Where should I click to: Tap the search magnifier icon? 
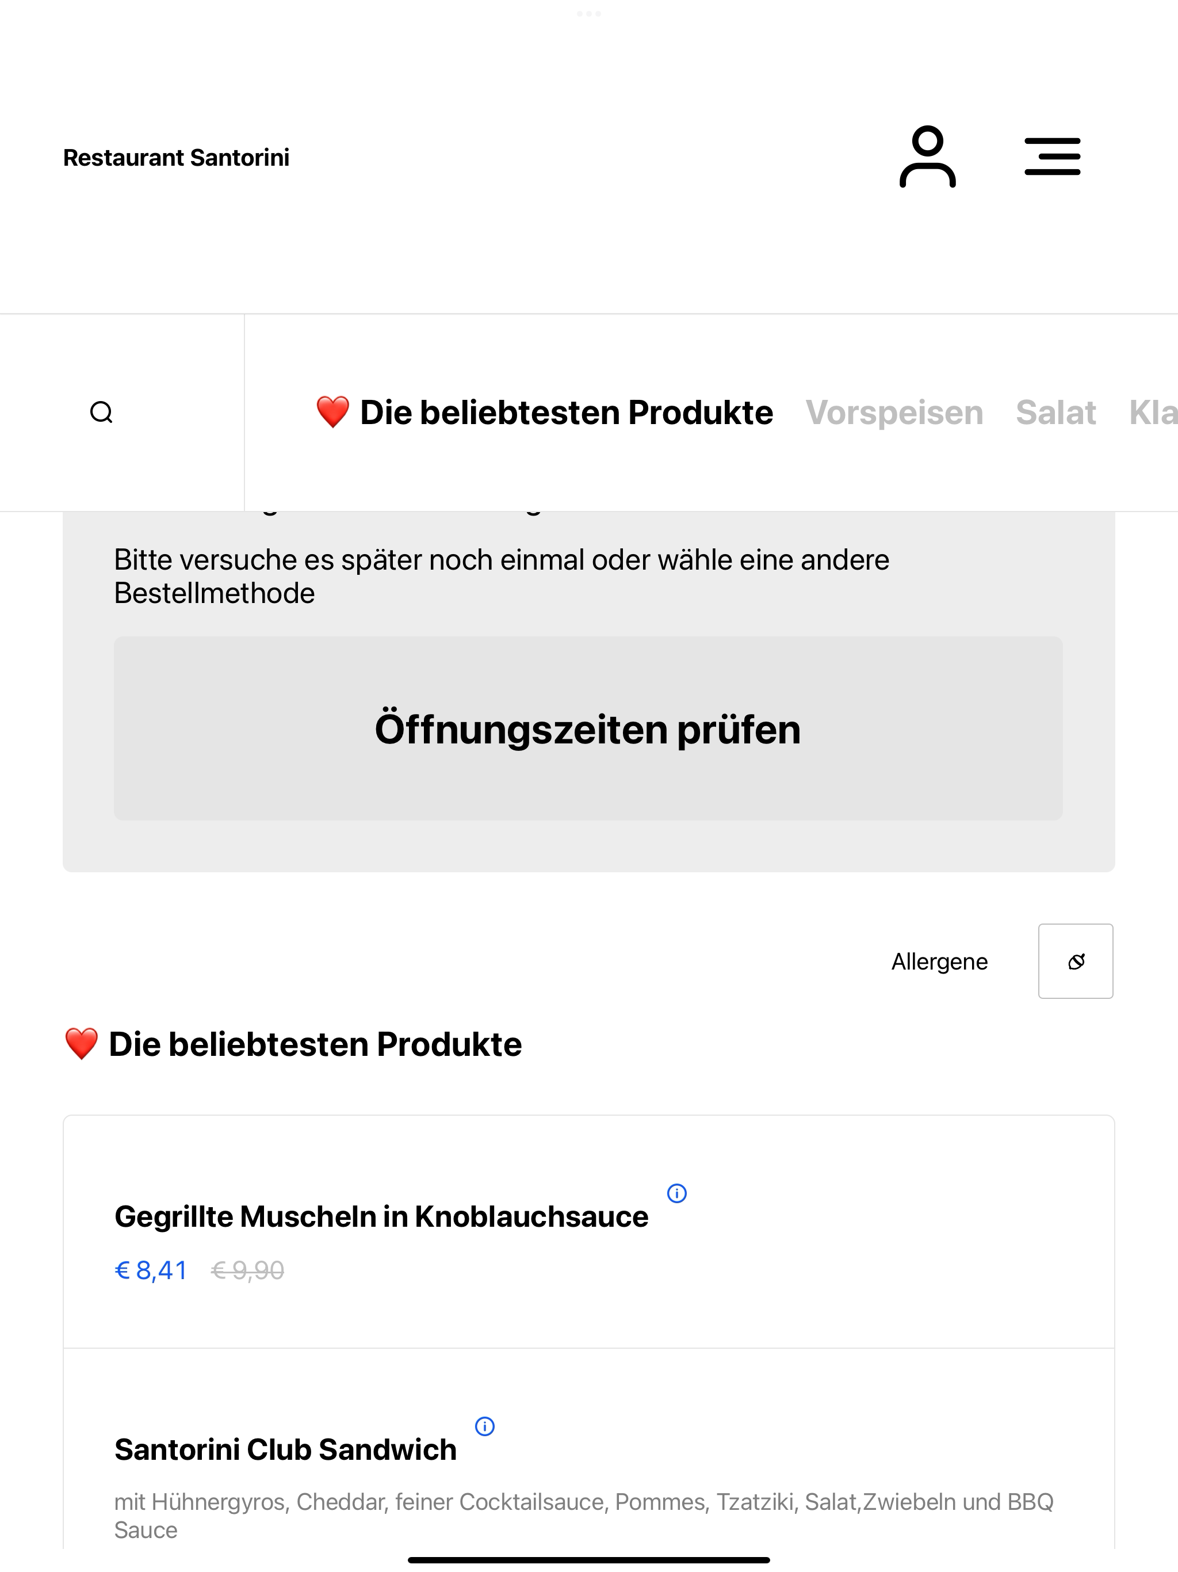(102, 412)
